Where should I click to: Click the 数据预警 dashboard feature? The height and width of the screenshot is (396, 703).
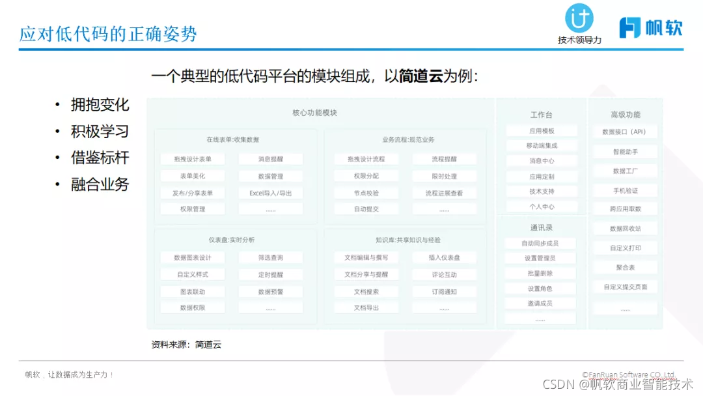271,290
